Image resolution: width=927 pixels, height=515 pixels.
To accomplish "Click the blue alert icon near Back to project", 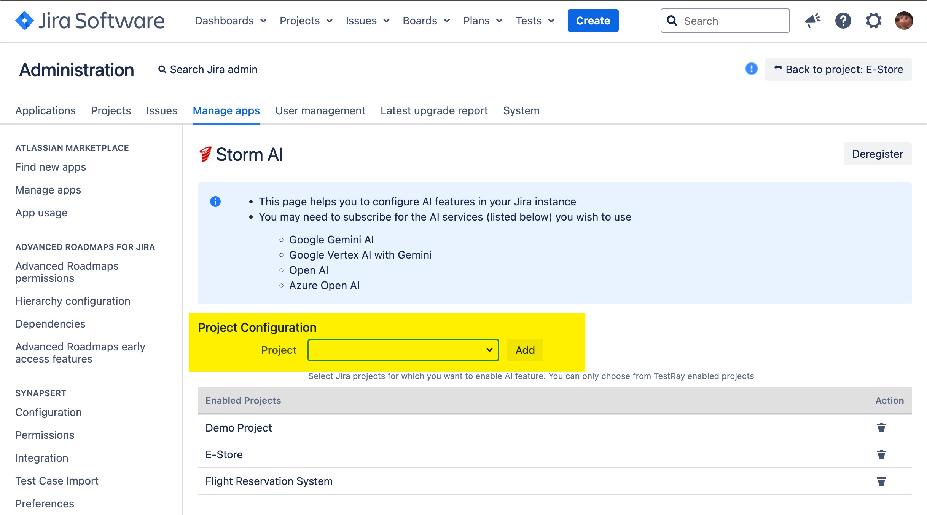I will click(x=751, y=69).
